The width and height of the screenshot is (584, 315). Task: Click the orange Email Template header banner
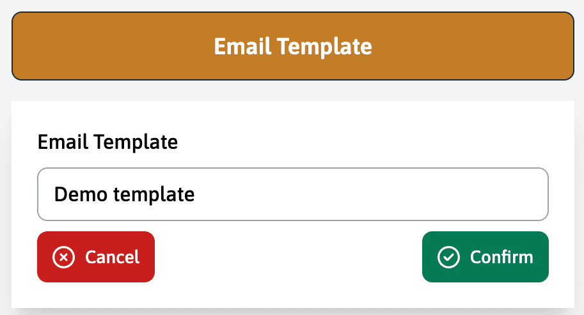tap(293, 46)
